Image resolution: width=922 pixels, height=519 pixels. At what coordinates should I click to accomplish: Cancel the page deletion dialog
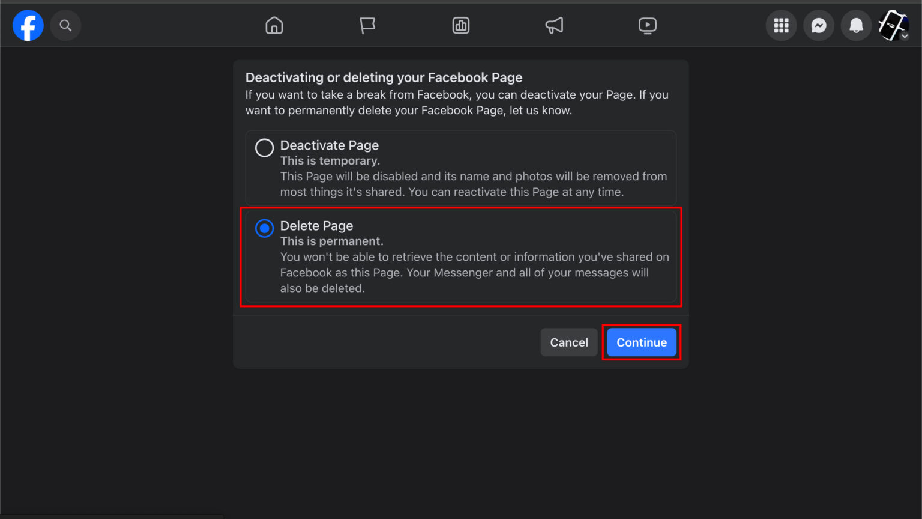click(568, 342)
